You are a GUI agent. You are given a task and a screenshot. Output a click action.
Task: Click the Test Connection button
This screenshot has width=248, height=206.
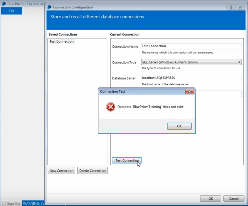click(127, 160)
